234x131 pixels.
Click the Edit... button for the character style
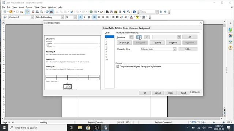click(x=188, y=49)
